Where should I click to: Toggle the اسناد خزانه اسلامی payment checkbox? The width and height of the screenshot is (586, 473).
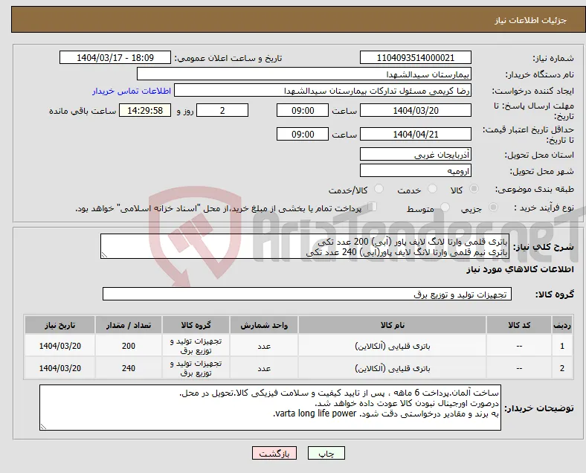tap(372, 206)
